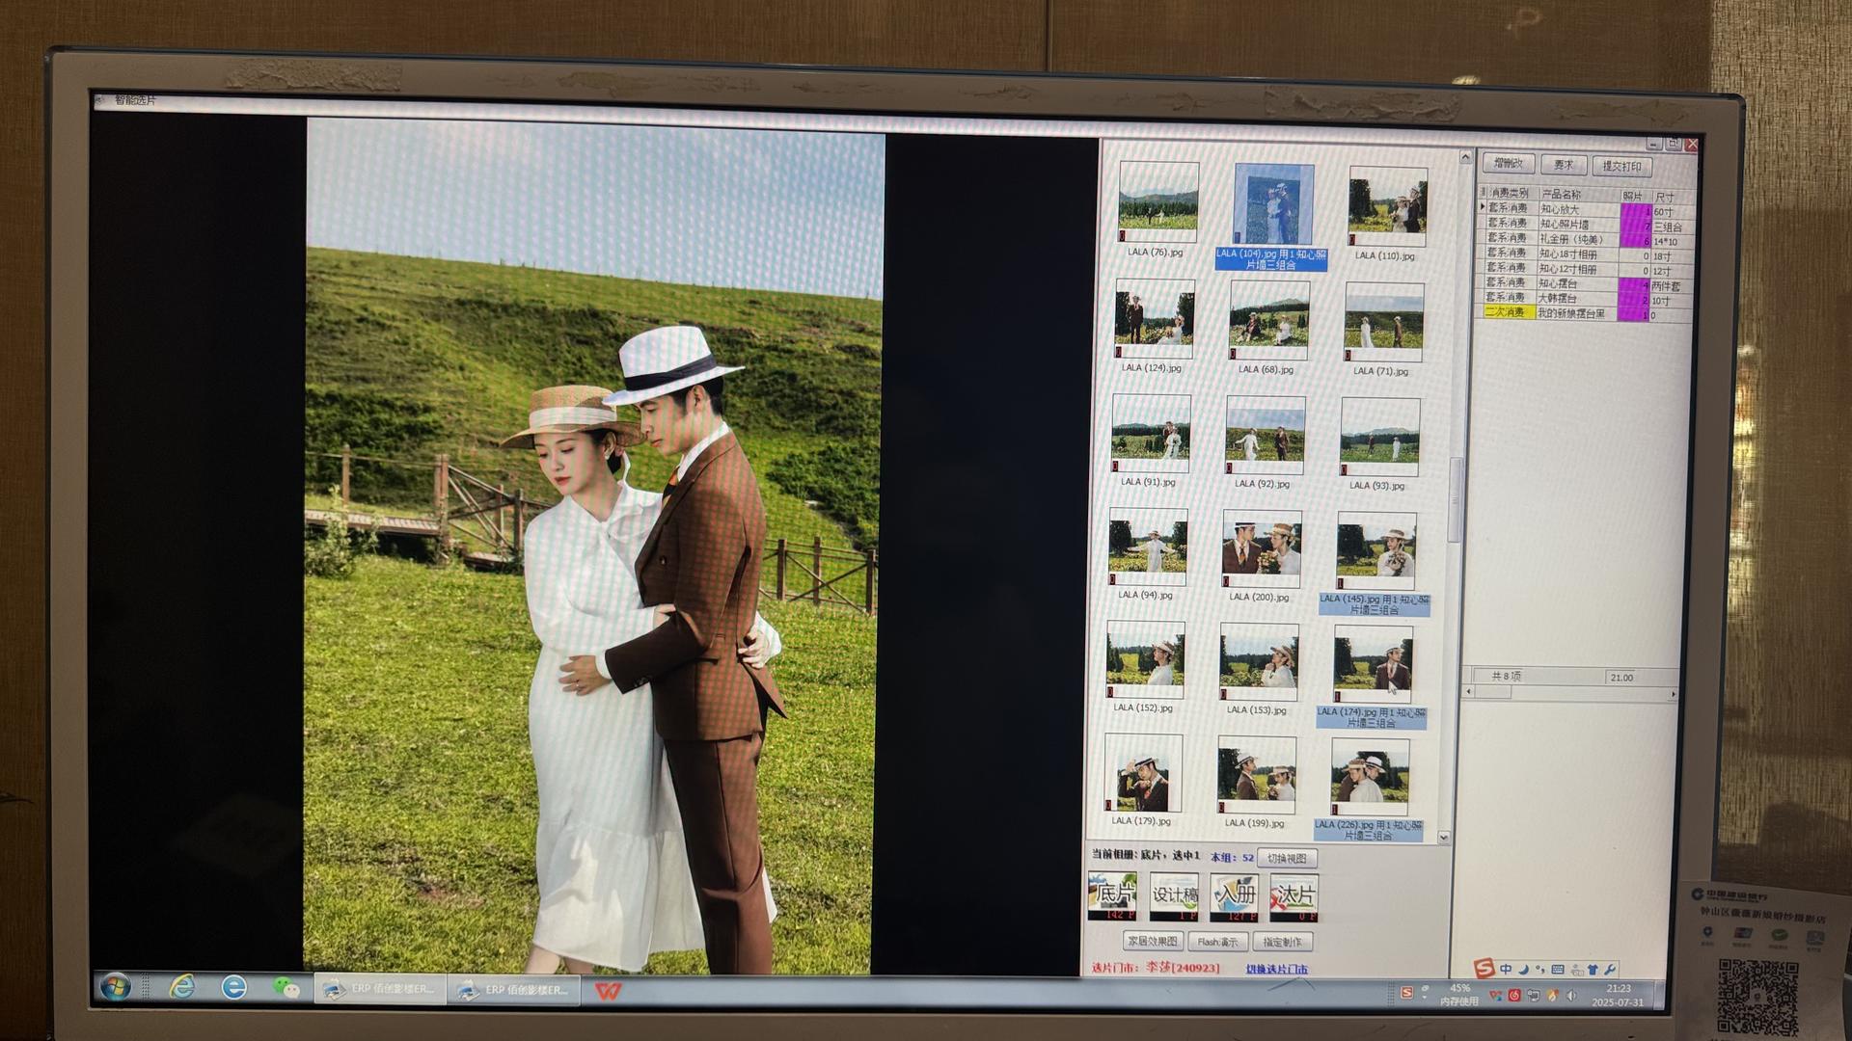
Task: Select the 知心放大 product row
Action: click(1587, 210)
